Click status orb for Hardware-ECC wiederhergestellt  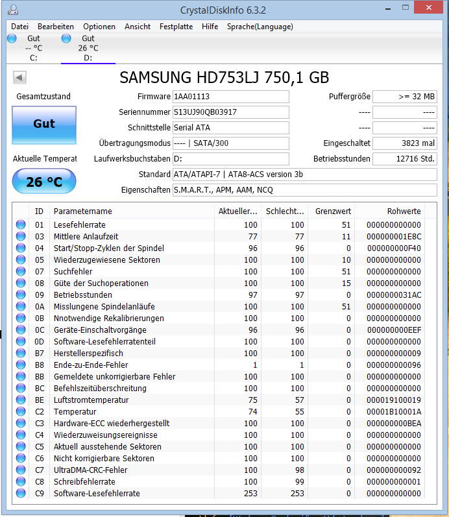pos(21,423)
